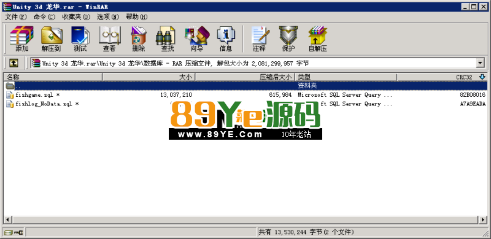This screenshot has height=239, width=491.
Task: Go up one folder level button
Action: [x=13, y=64]
